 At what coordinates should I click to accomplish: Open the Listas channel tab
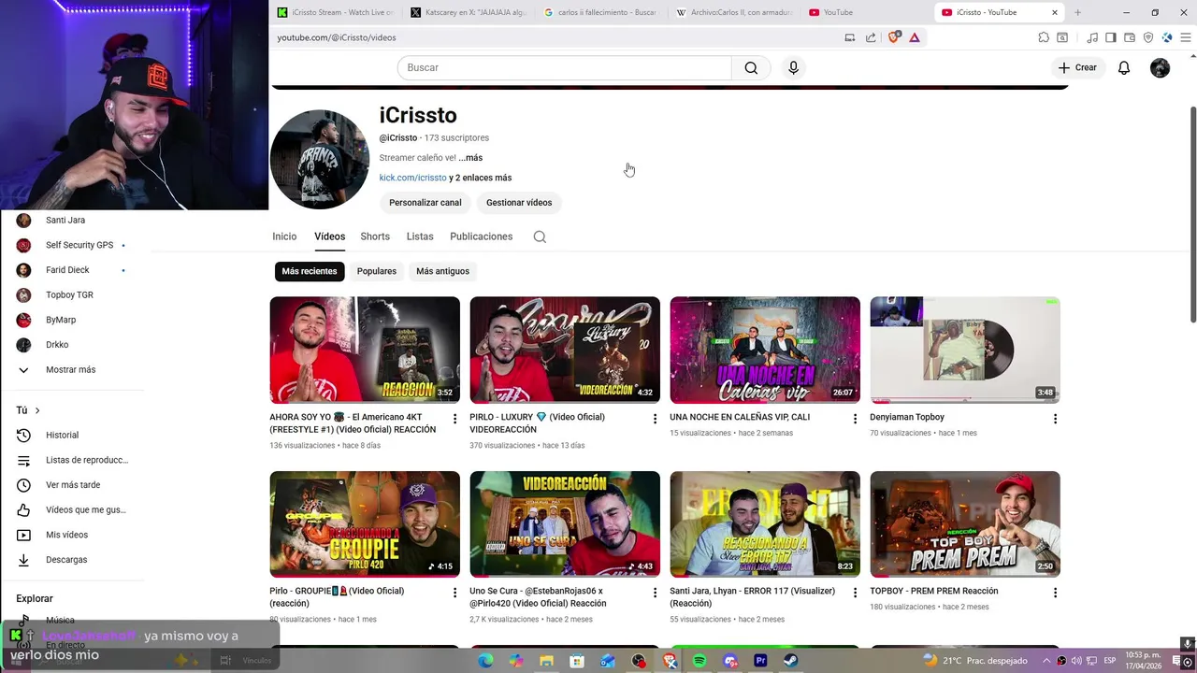(420, 236)
